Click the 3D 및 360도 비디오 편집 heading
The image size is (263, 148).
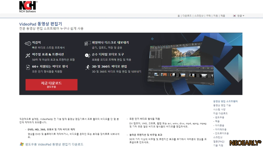109,66
